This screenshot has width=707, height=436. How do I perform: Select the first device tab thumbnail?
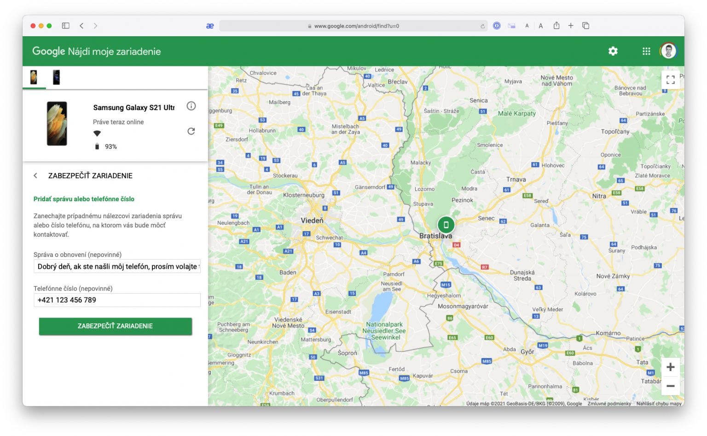click(x=34, y=77)
